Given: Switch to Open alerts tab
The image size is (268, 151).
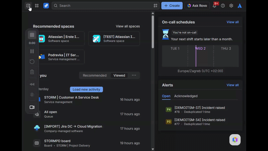Looking at the screenshot, I should point(166,96).
